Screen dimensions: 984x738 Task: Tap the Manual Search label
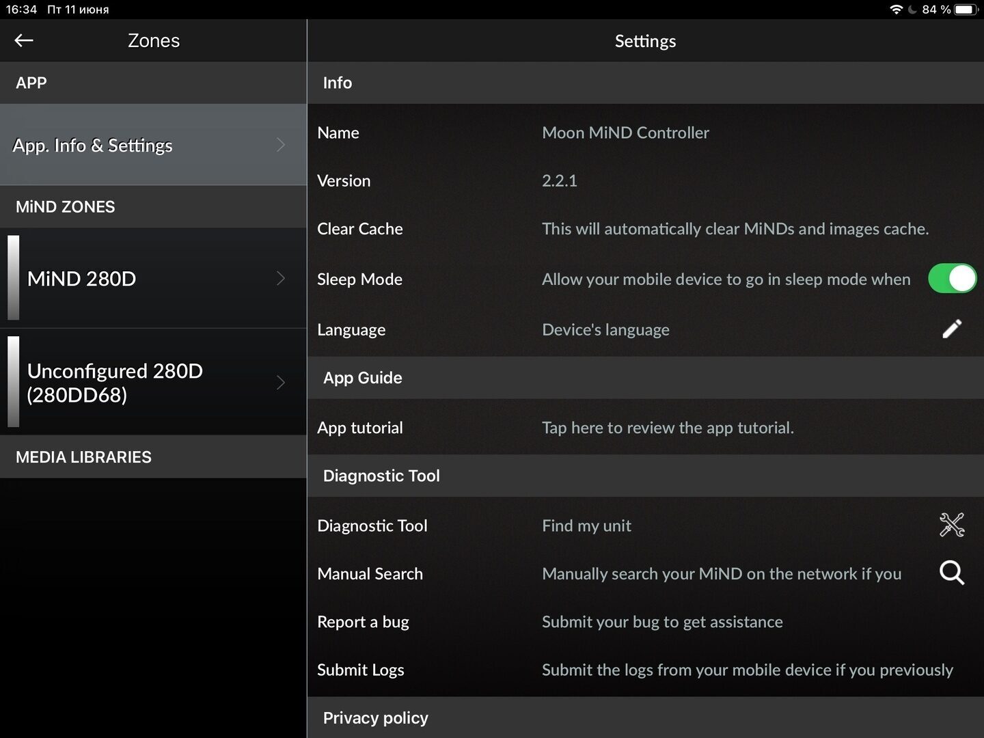tap(370, 574)
